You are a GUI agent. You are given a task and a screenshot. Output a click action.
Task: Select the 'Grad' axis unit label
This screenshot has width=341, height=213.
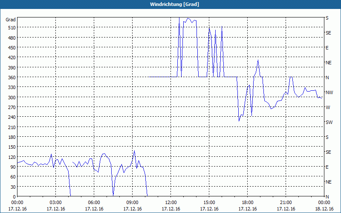pyautogui.click(x=11, y=20)
